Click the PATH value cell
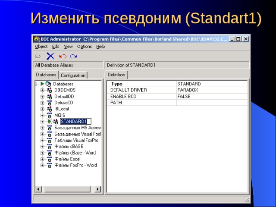The image size is (276, 207). (x=212, y=103)
